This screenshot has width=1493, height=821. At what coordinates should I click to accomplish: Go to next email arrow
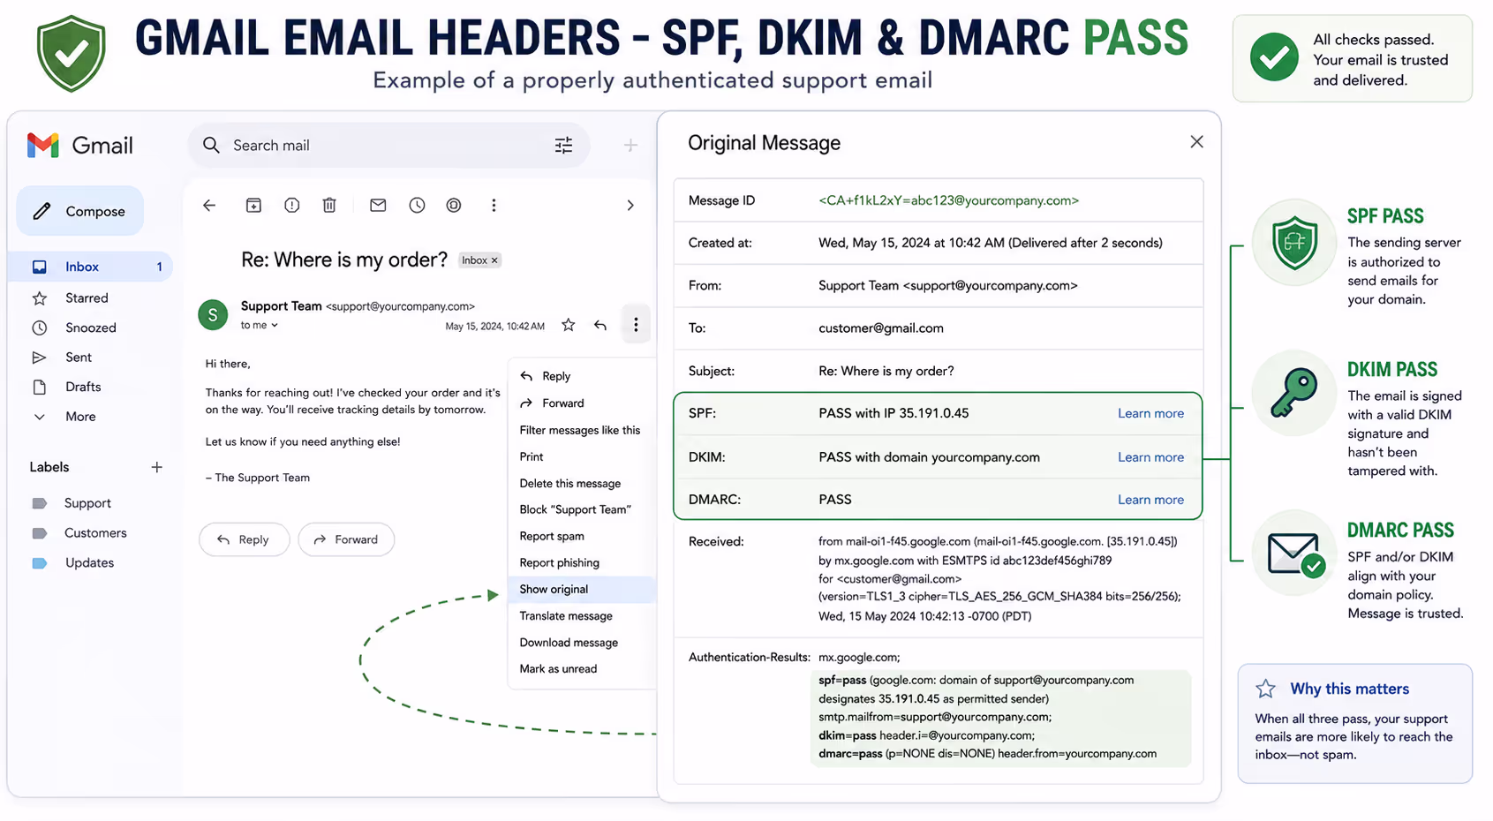coord(630,205)
